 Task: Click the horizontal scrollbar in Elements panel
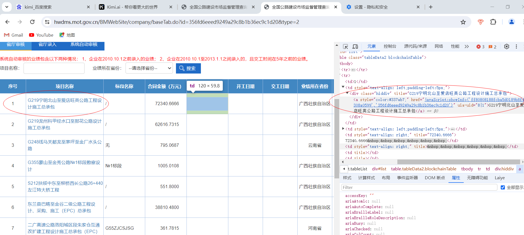(458, 162)
